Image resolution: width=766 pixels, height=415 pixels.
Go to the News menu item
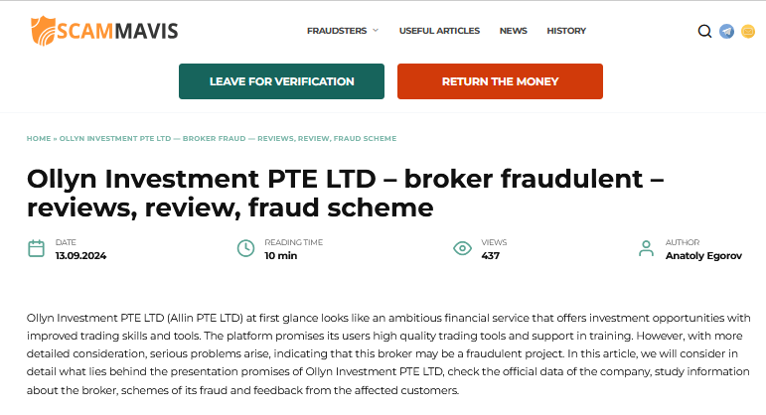pyautogui.click(x=513, y=31)
